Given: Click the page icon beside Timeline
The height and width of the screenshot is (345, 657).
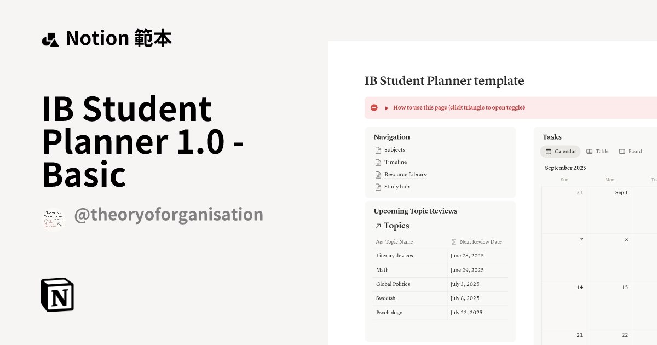Looking at the screenshot, I should coord(378,162).
